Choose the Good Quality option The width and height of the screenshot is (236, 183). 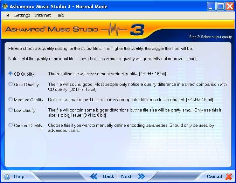[x=10, y=84]
